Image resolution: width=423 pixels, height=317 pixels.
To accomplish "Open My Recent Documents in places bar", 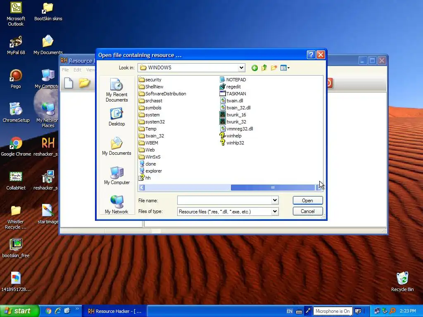I will 116,90.
